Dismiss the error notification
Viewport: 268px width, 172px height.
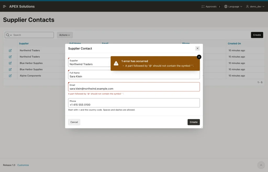199,57
